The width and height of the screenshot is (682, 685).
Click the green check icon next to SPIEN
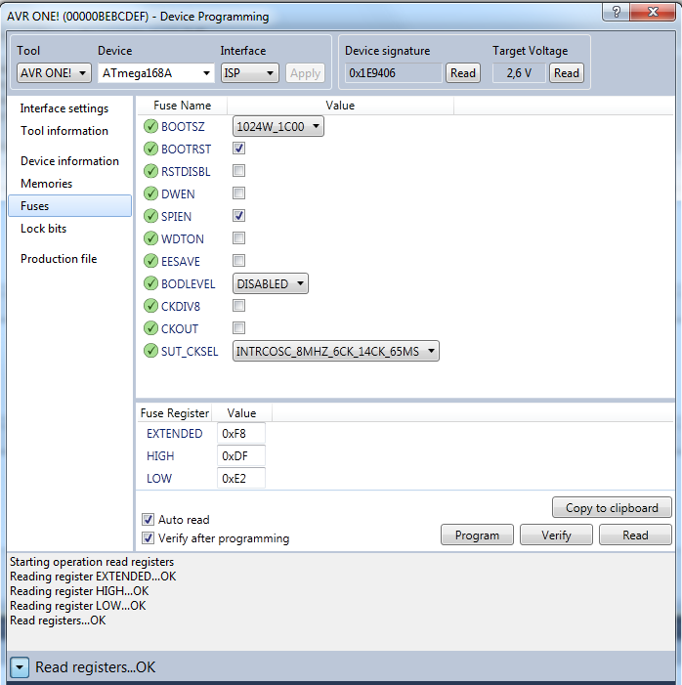(x=150, y=216)
